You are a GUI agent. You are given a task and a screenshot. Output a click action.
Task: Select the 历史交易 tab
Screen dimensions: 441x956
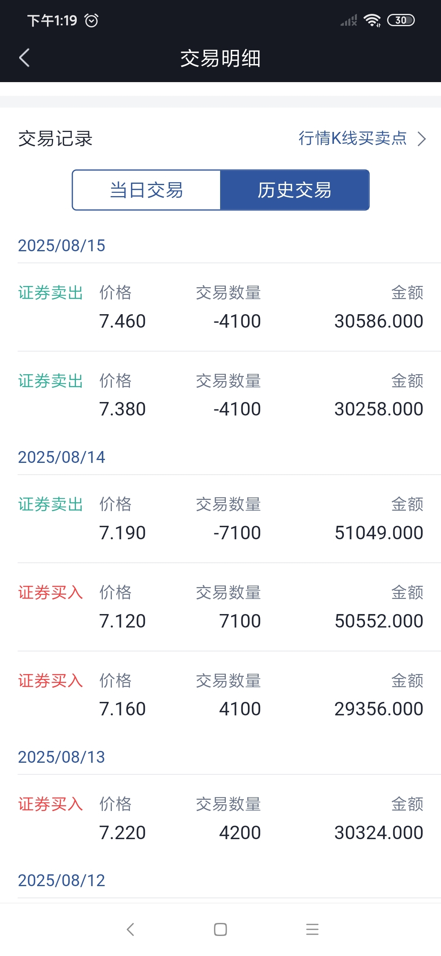point(294,190)
